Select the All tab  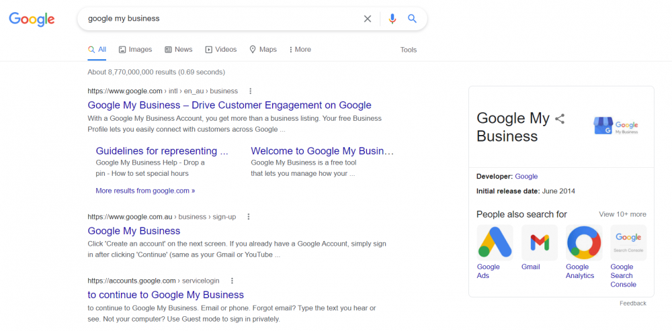(x=97, y=50)
